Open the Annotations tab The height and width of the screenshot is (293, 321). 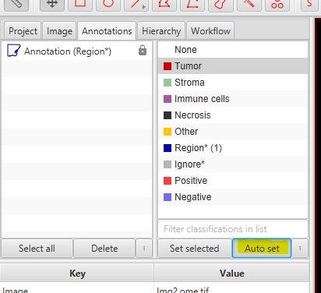coord(107,31)
